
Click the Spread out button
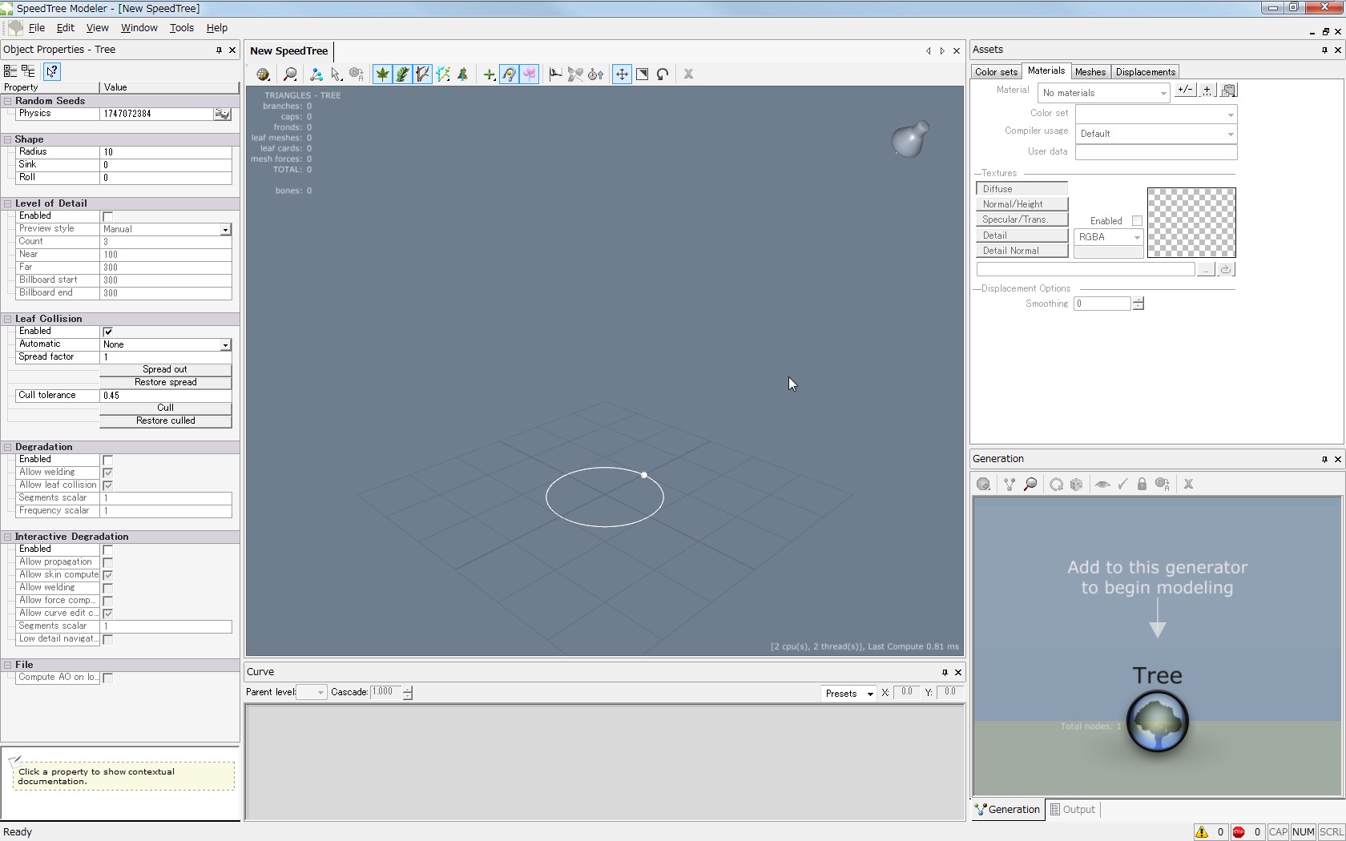tap(165, 370)
